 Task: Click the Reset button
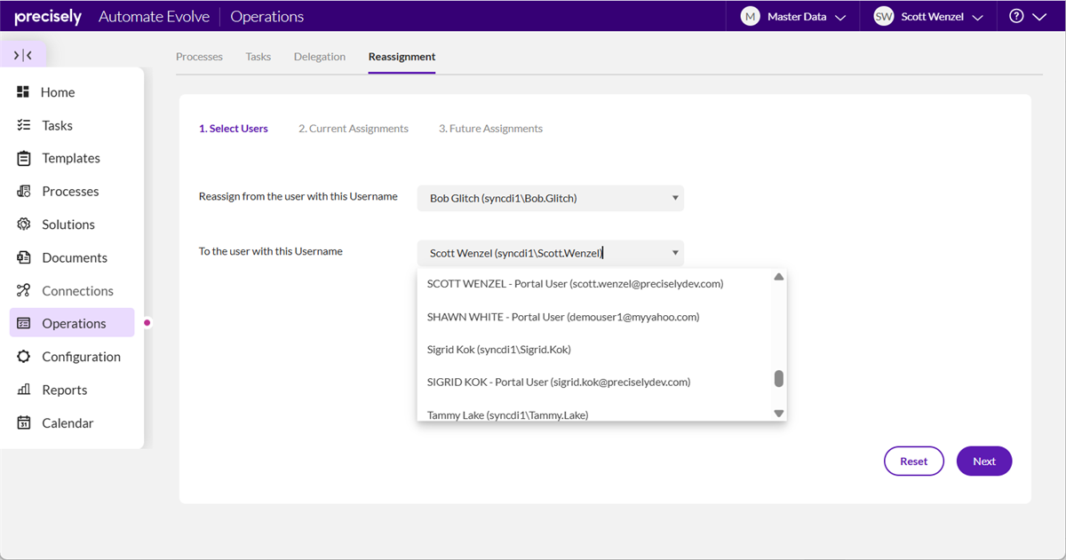click(913, 461)
